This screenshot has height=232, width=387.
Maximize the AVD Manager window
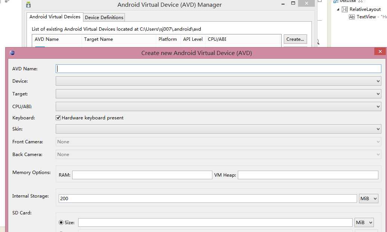pos(293,3)
